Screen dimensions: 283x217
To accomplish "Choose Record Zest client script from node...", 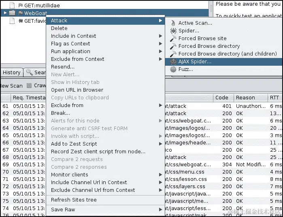I will 106,152.
